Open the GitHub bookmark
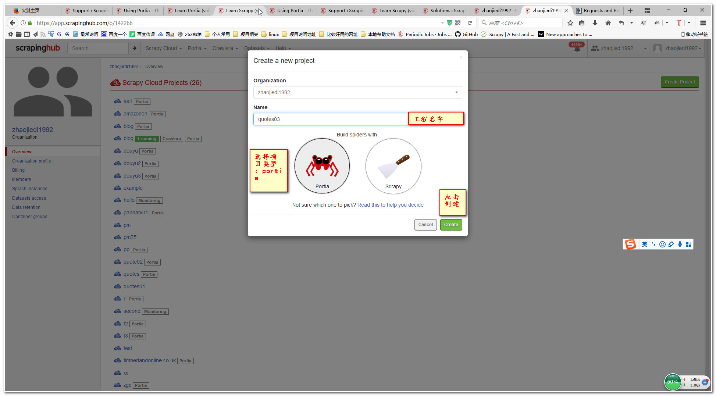716x396 pixels. click(x=466, y=34)
